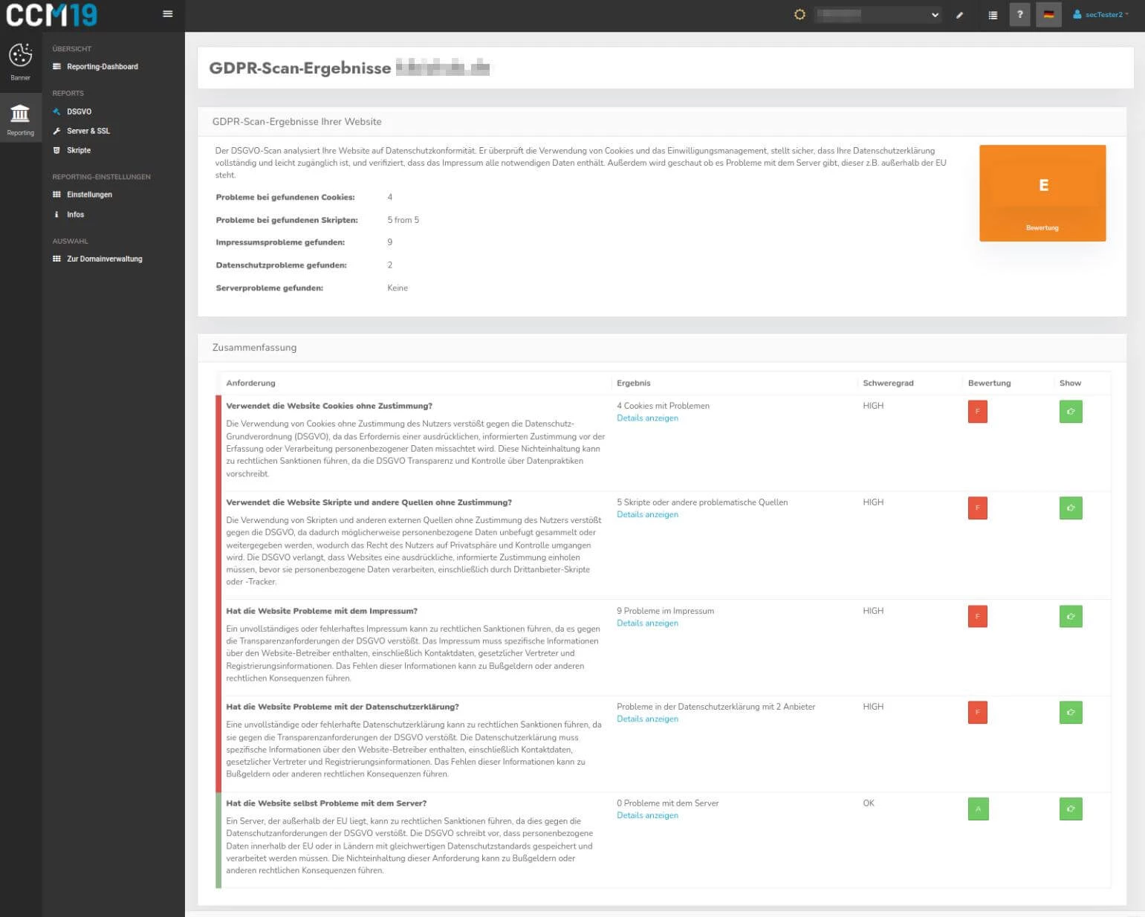The image size is (1145, 917).
Task: Click green show button for server row
Action: click(x=1070, y=809)
